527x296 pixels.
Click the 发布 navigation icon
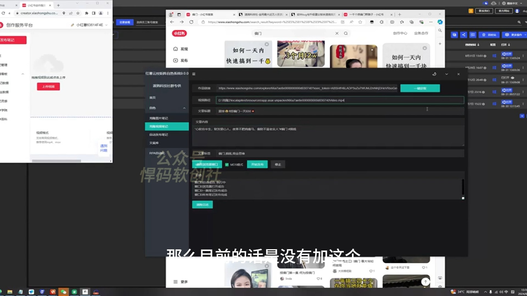[176, 60]
